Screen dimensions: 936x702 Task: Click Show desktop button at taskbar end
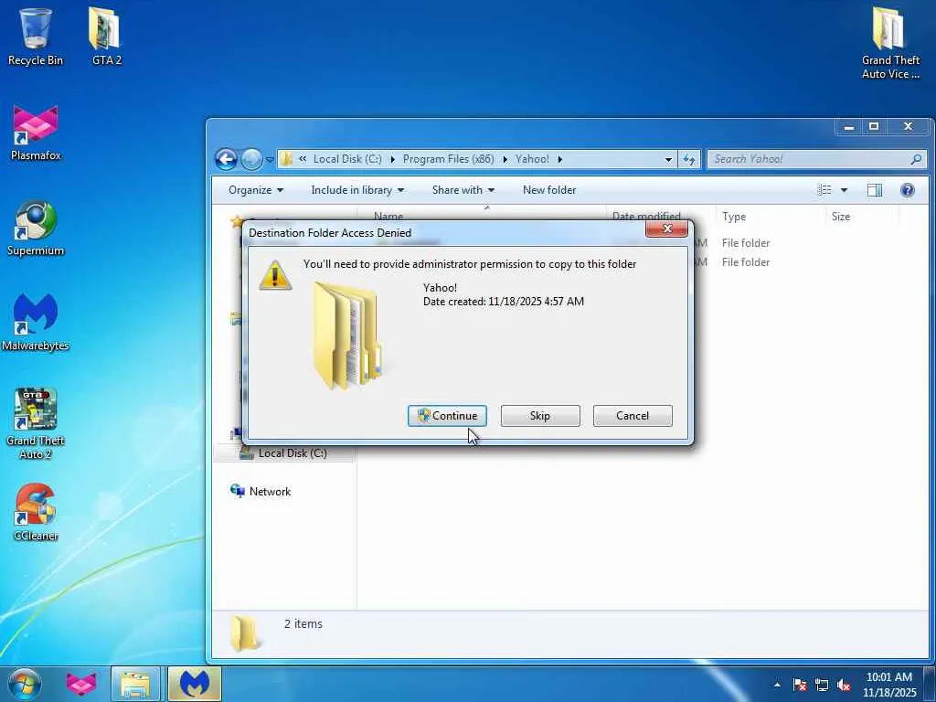931,684
